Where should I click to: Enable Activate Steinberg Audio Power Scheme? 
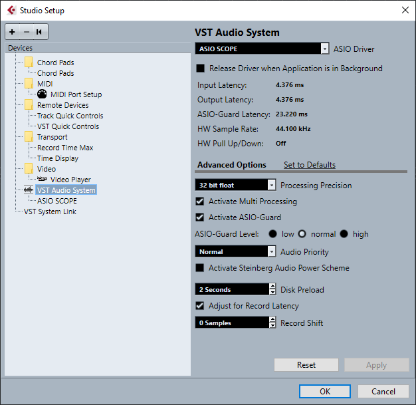(x=200, y=268)
